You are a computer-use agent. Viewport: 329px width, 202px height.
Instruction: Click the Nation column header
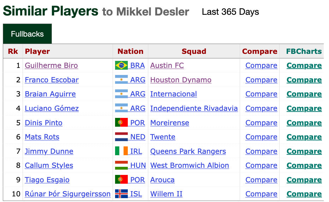(130, 51)
